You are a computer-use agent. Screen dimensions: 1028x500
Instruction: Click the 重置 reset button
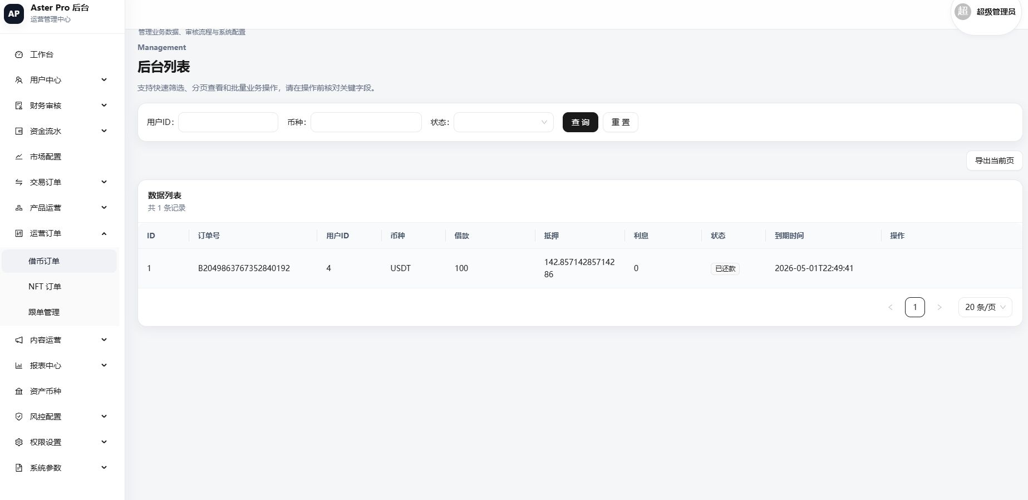pyautogui.click(x=621, y=122)
